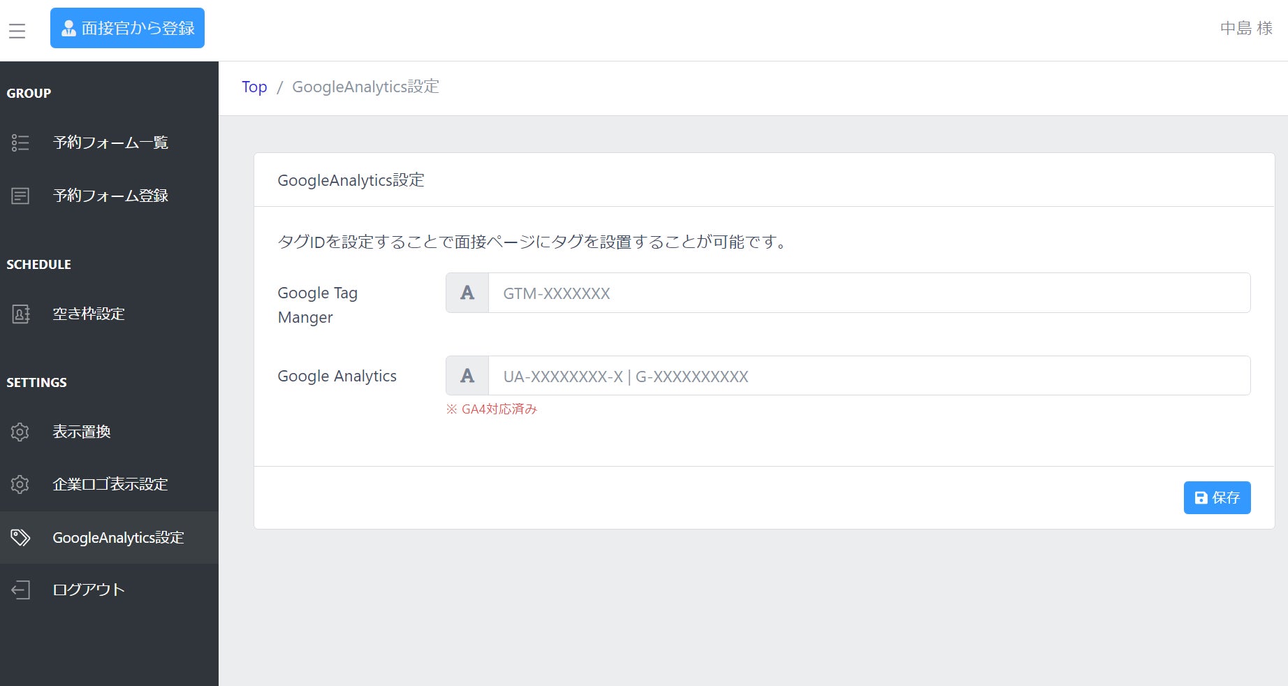Image resolution: width=1288 pixels, height=686 pixels.
Task: Toggle the hamburger sidebar menu icon
Action: click(17, 31)
